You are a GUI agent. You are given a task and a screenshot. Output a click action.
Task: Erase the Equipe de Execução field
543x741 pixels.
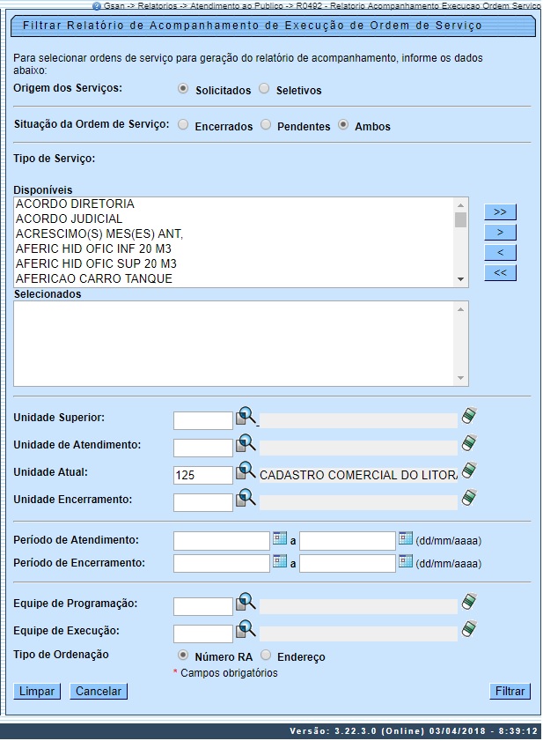(469, 630)
